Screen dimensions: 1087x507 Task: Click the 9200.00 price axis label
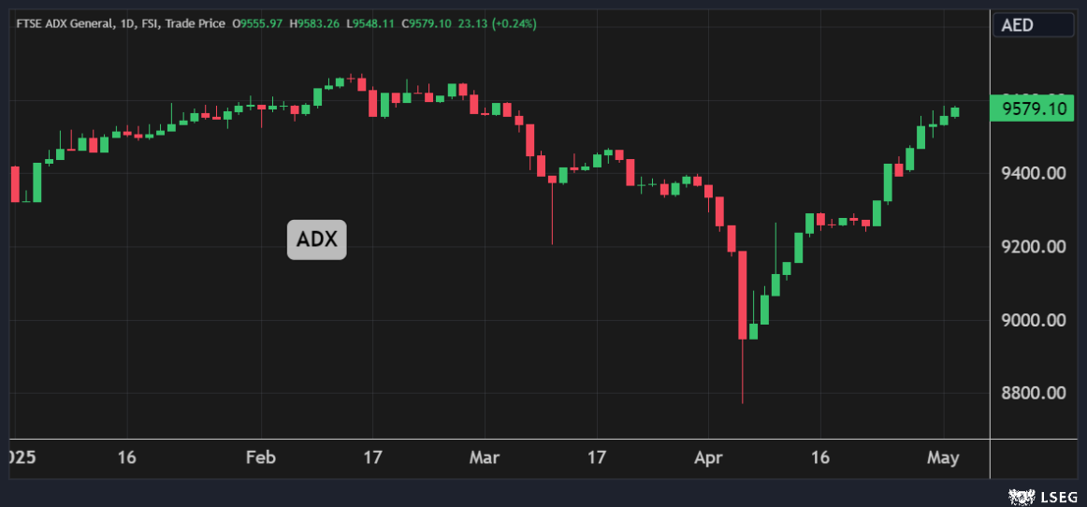pyautogui.click(x=1034, y=247)
